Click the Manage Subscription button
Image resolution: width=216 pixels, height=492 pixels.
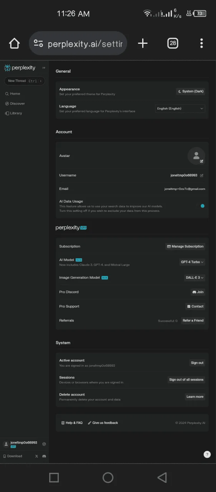tap(185, 246)
